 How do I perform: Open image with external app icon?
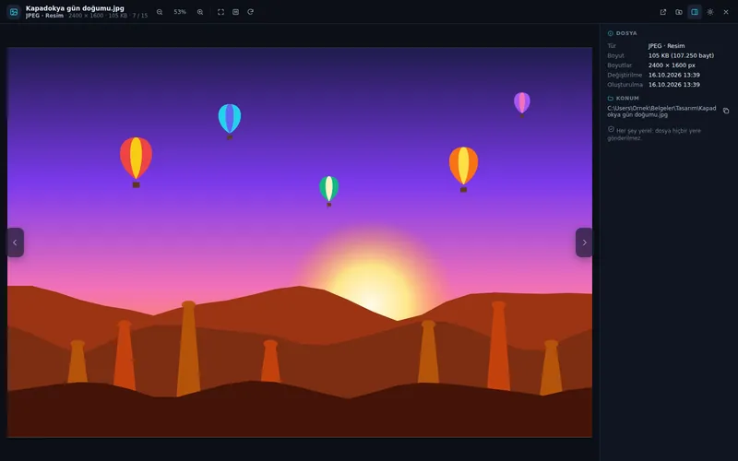(x=663, y=12)
